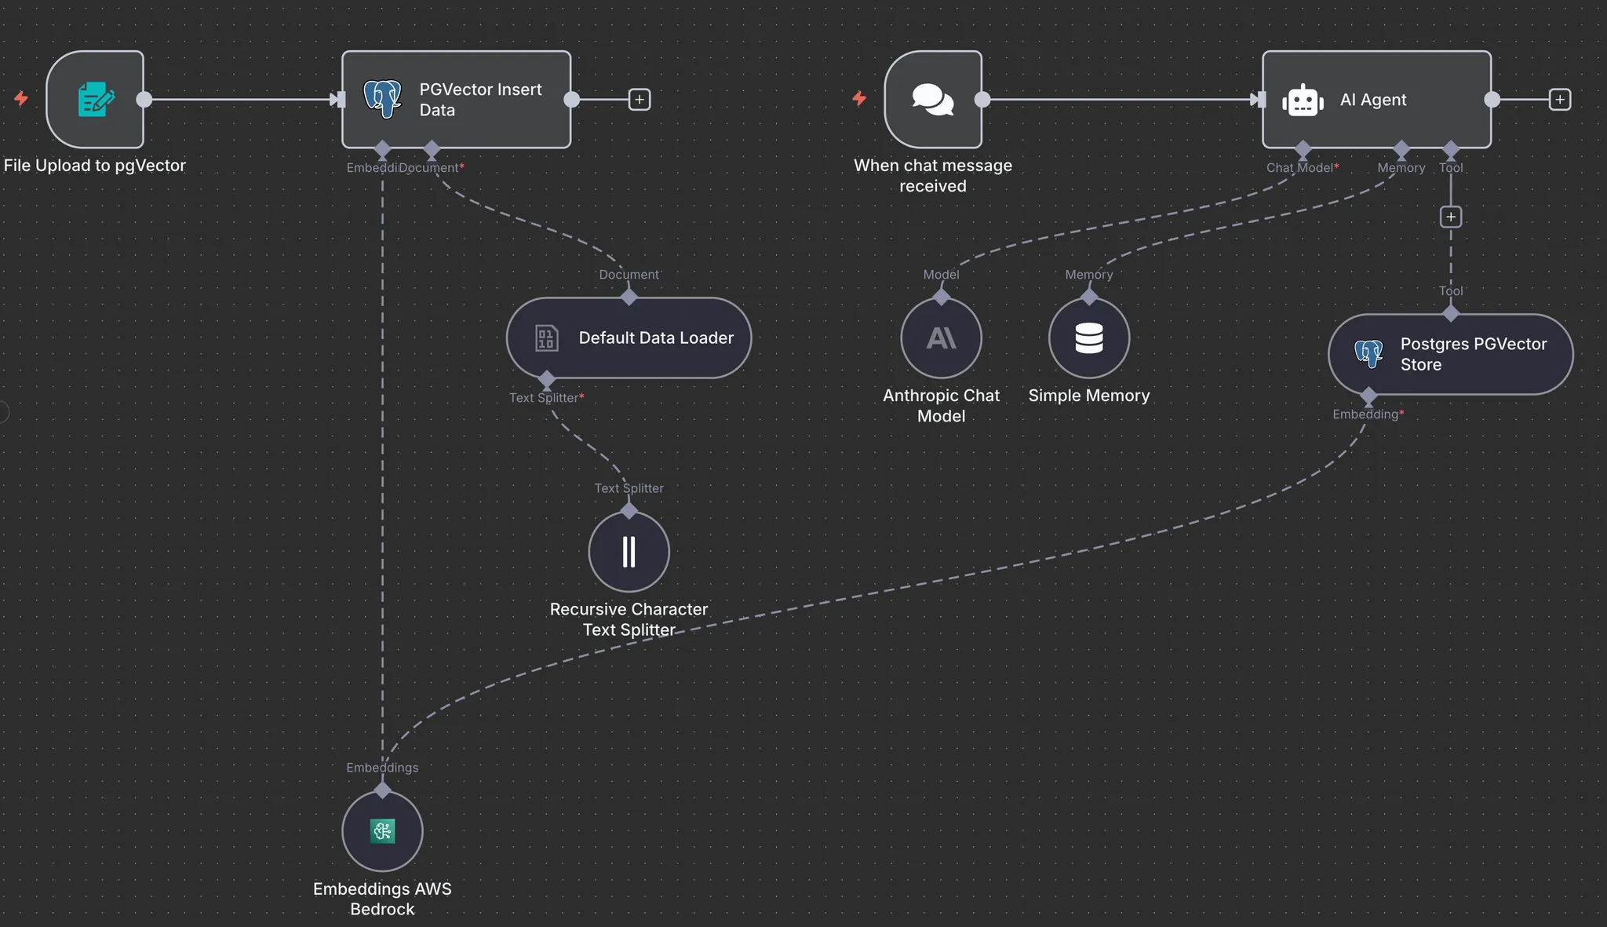Click plus button after PGVector Insert Data

640,100
